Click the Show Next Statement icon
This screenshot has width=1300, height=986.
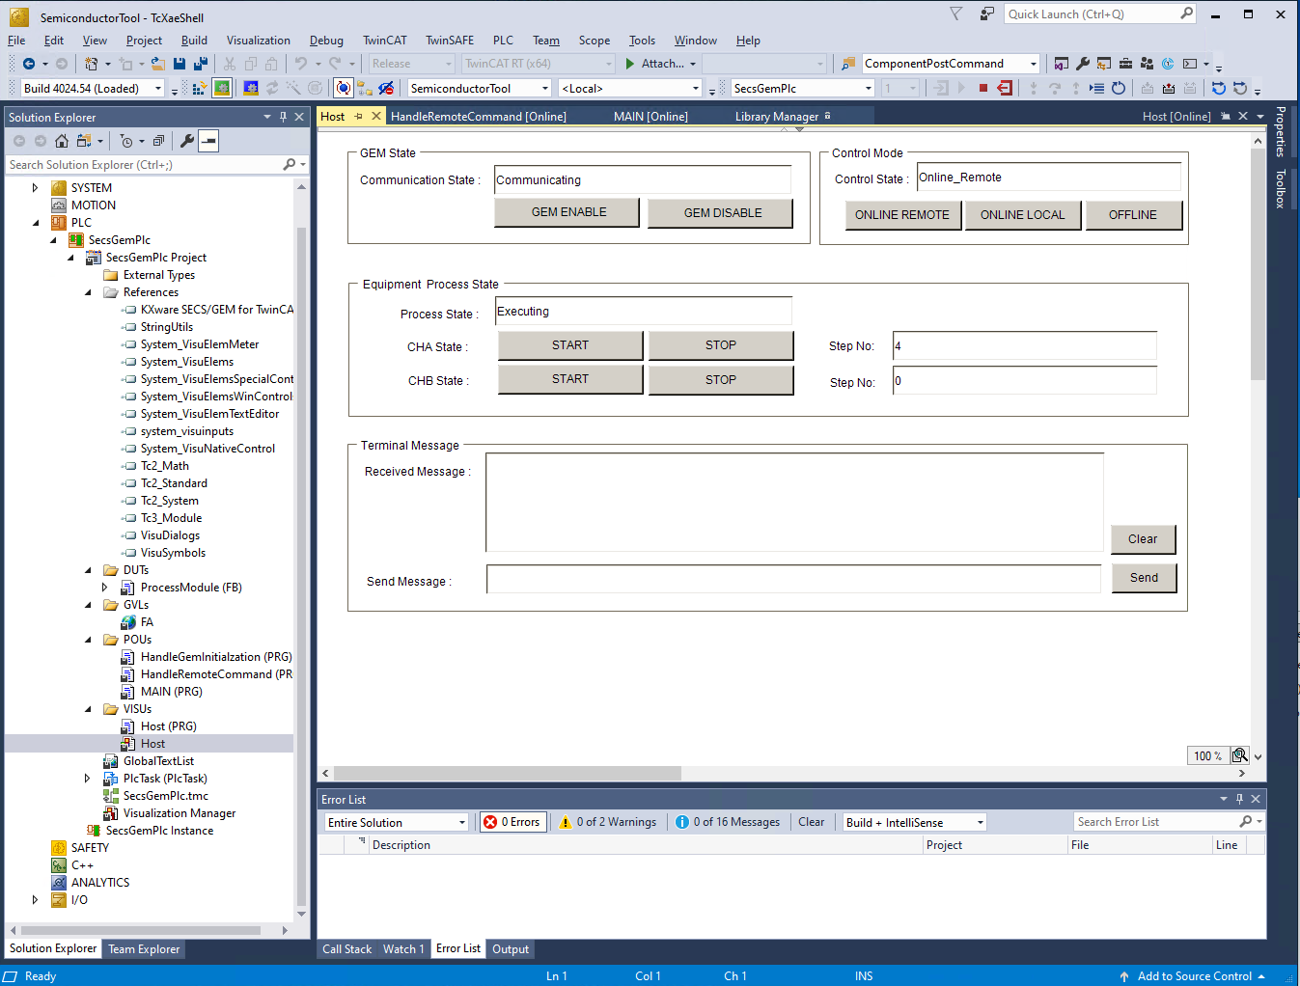1097,88
